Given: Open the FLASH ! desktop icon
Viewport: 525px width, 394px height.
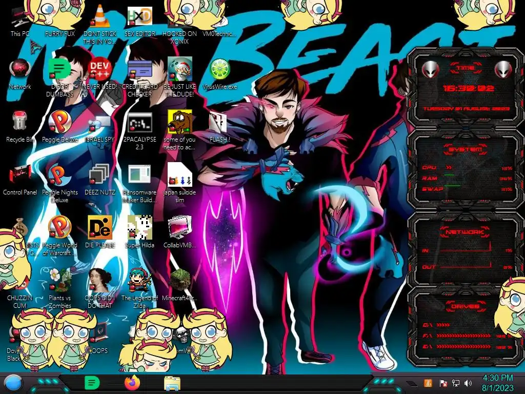Looking at the screenshot, I should click(x=219, y=123).
